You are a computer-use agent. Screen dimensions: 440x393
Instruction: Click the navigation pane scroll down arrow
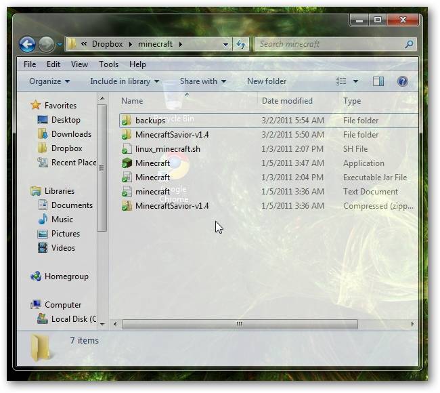tap(102, 324)
